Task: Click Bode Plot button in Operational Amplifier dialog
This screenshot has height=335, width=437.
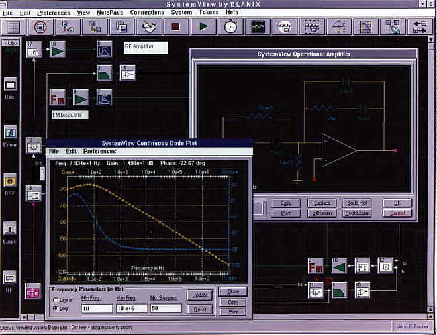Action: pos(357,203)
